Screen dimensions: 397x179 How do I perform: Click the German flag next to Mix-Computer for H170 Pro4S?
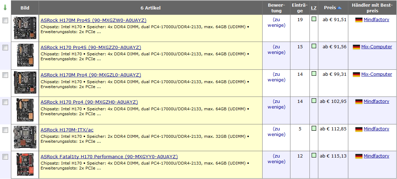356,47
